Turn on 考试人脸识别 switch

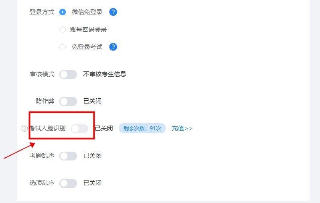(79, 129)
